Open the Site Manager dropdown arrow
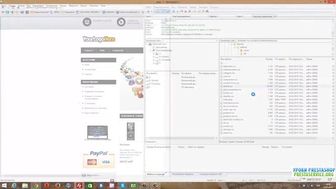Image resolution: width=336 pixels, height=189 pixels. (x=151, y=11)
